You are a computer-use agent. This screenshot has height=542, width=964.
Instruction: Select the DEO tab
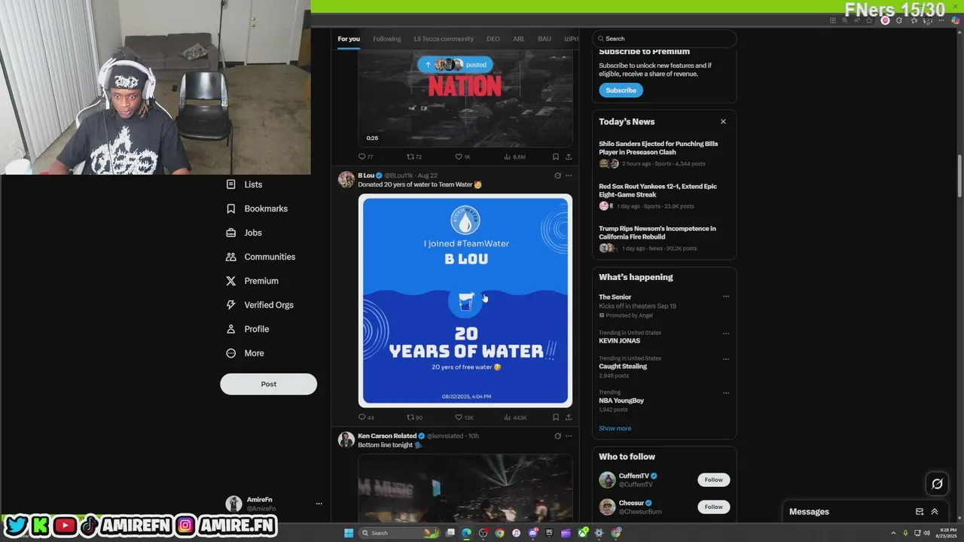(x=493, y=38)
